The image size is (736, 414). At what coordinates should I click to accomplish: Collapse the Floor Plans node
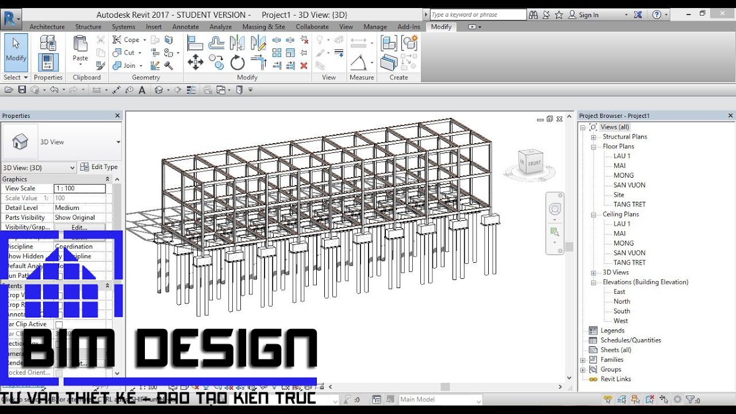[x=593, y=147]
